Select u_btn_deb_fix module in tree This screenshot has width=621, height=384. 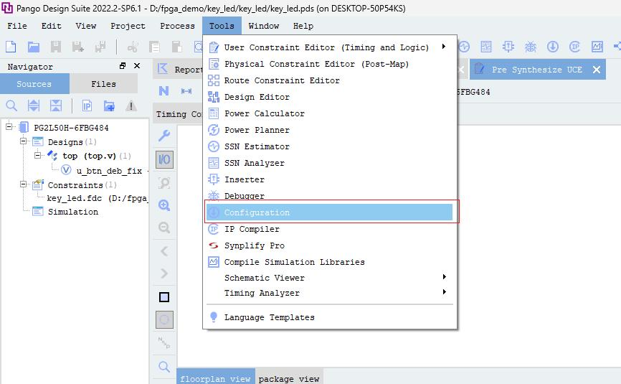click(x=109, y=171)
